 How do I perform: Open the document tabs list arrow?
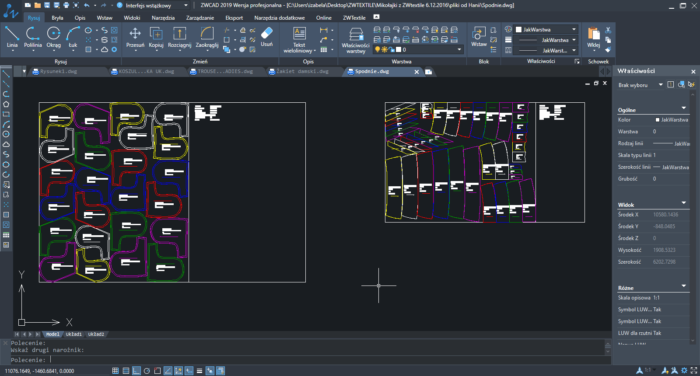pos(24,71)
